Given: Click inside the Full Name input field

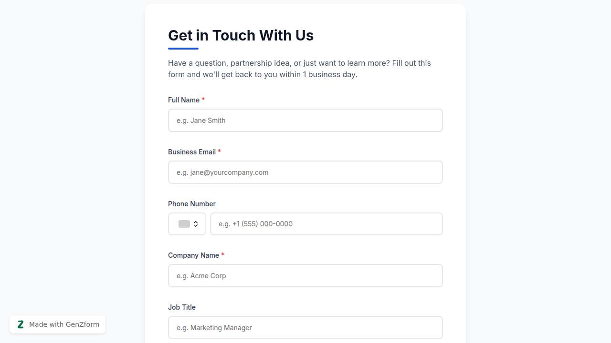Looking at the screenshot, I should (x=305, y=120).
